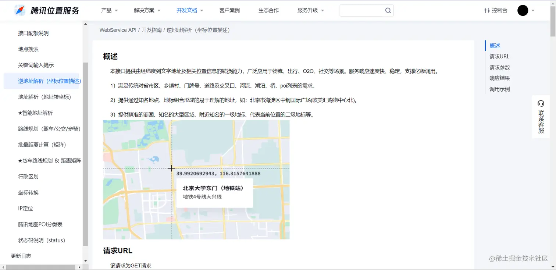
Task: Open 关键词输入提示 sidebar entry
Action: 36,65
